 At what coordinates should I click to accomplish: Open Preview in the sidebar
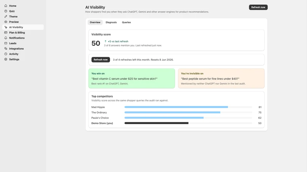click(23, 22)
